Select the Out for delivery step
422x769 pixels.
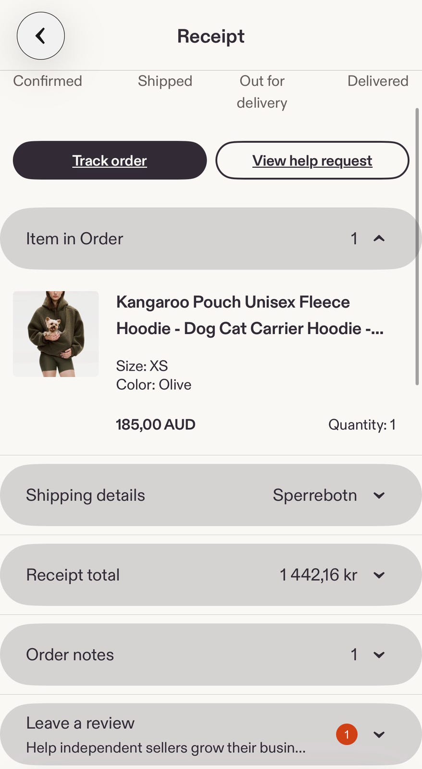click(x=262, y=92)
